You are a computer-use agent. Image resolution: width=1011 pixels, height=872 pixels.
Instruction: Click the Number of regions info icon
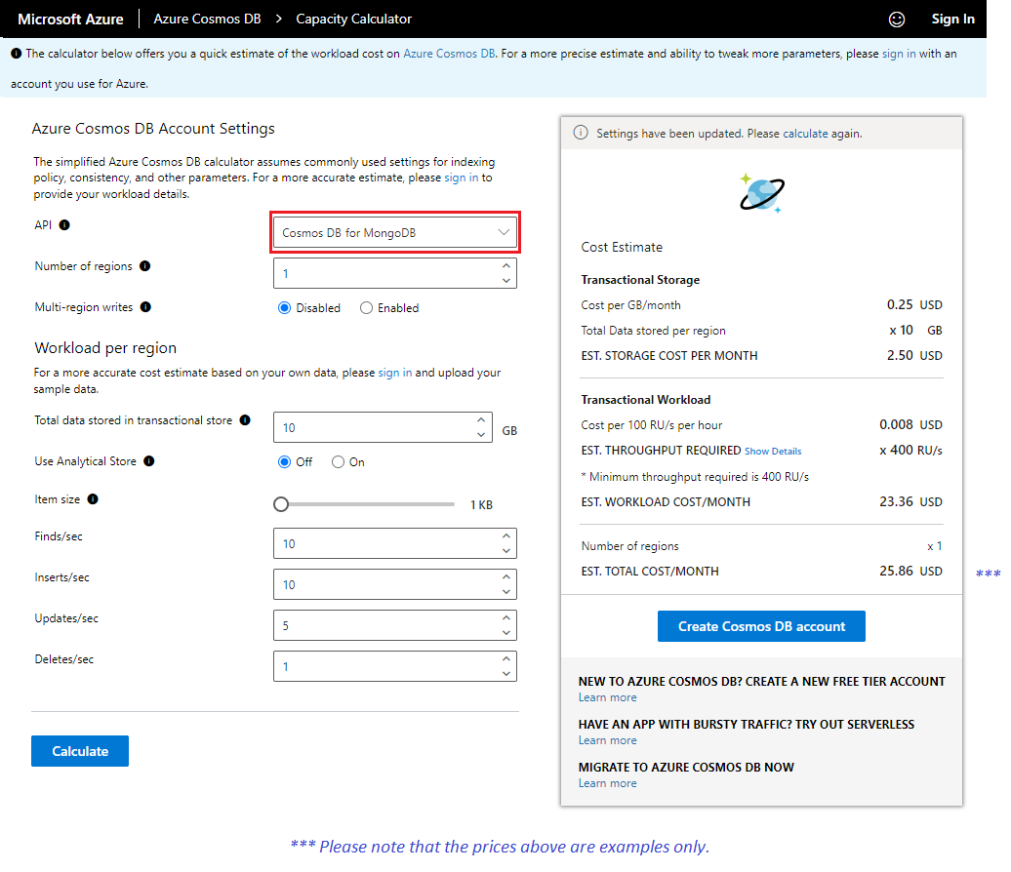click(x=146, y=266)
